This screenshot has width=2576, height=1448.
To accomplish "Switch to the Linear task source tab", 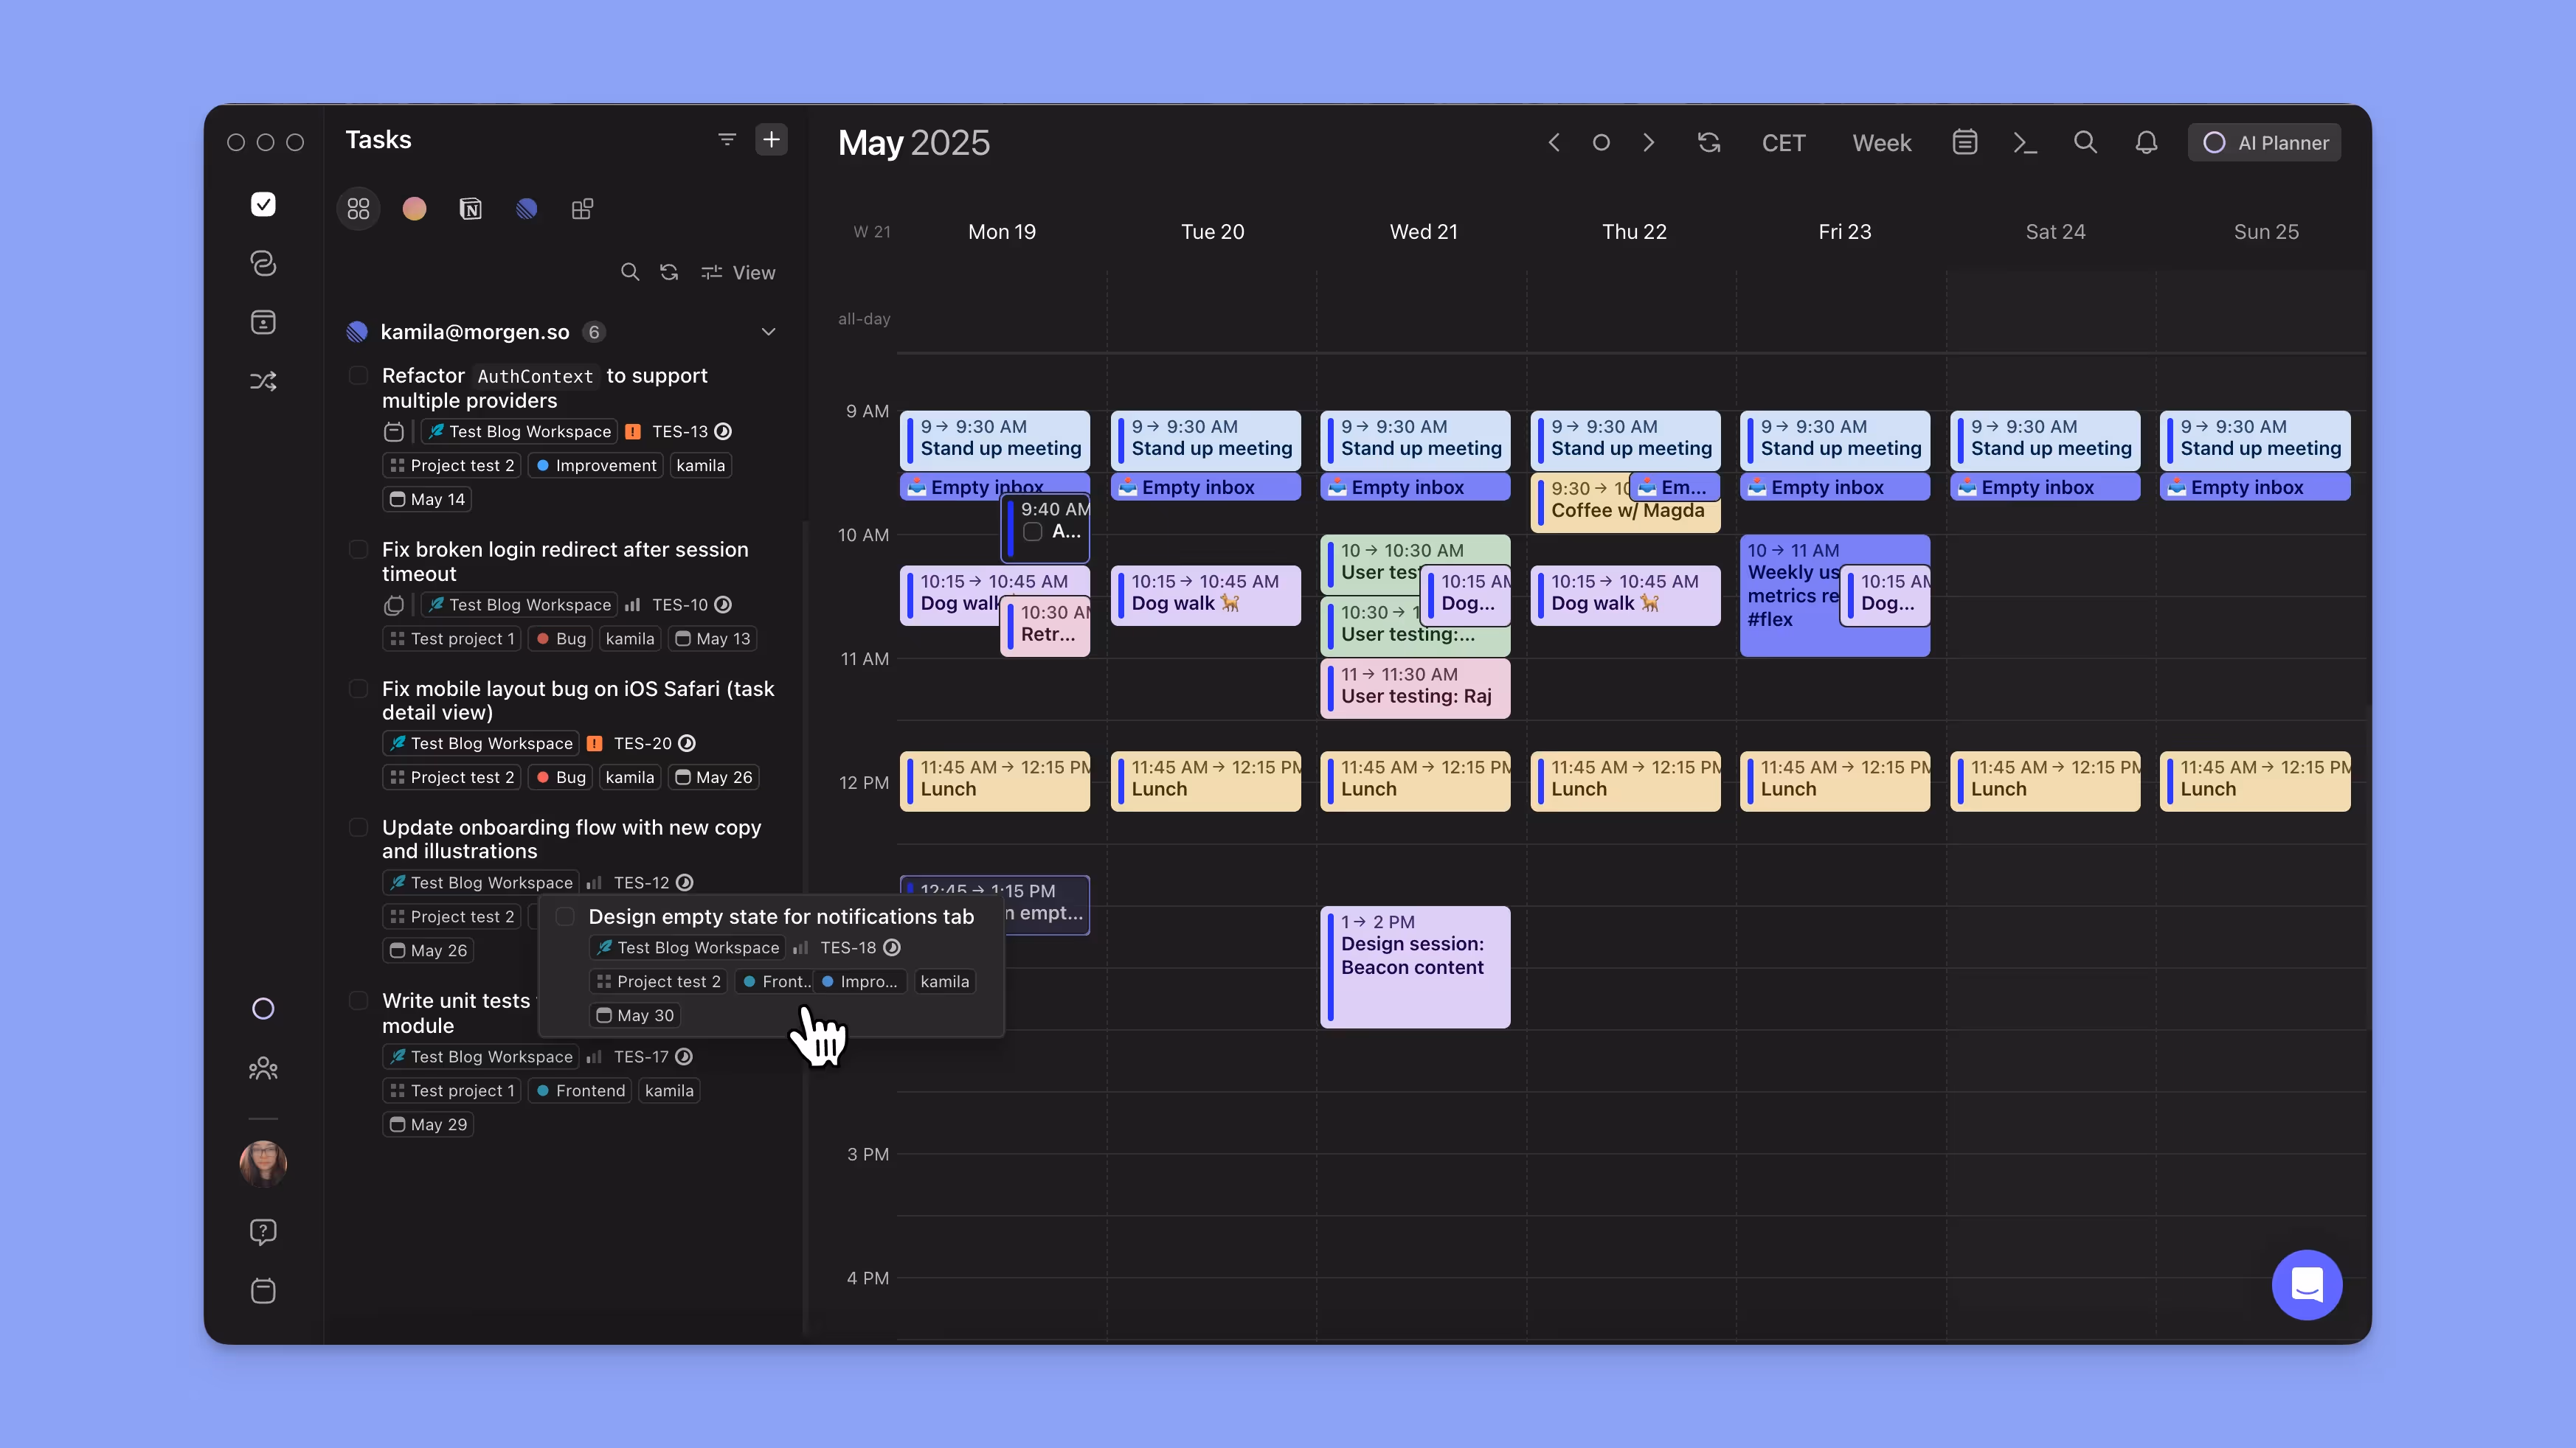I will click(x=527, y=209).
